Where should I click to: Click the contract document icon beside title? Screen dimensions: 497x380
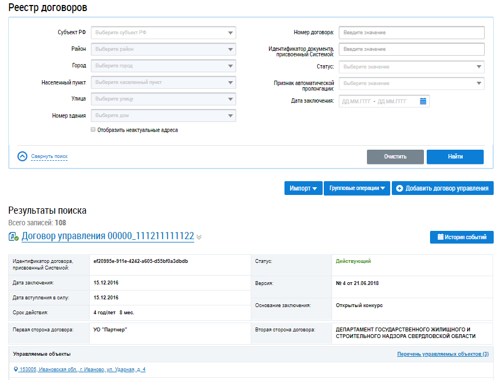14,237
